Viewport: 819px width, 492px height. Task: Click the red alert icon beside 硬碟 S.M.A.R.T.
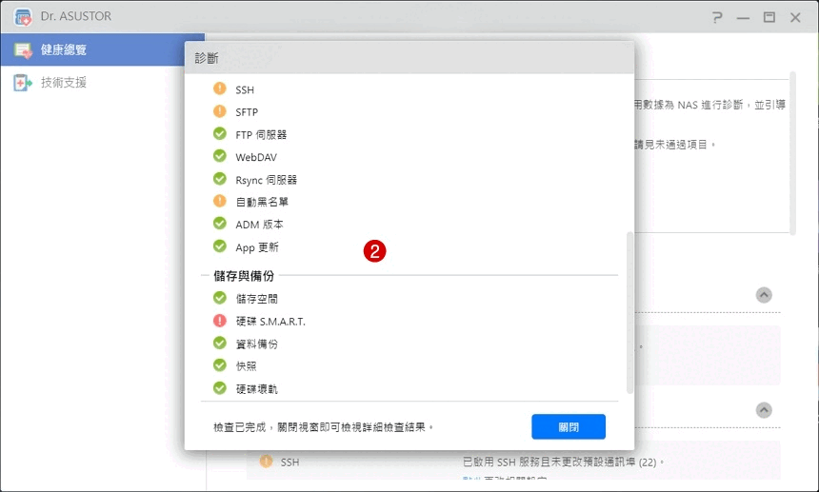pos(220,321)
